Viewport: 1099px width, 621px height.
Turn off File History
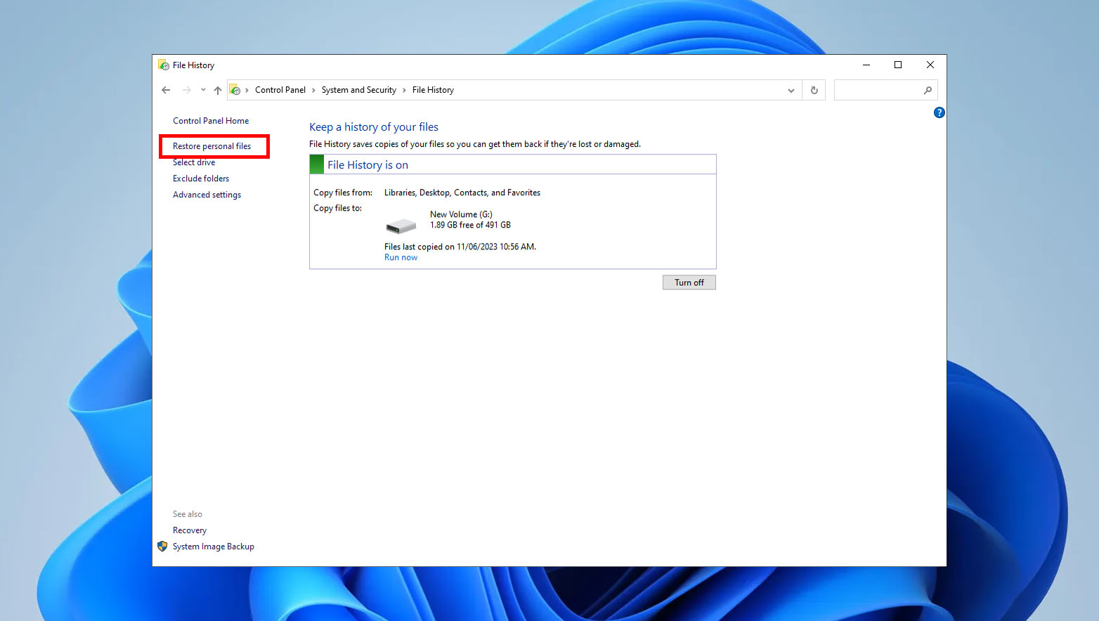689,282
